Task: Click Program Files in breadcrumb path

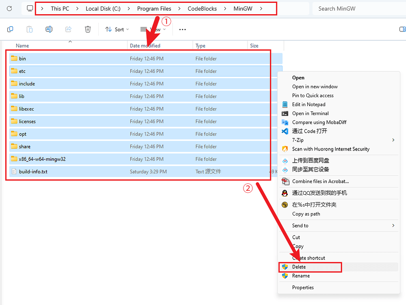Action: click(154, 9)
